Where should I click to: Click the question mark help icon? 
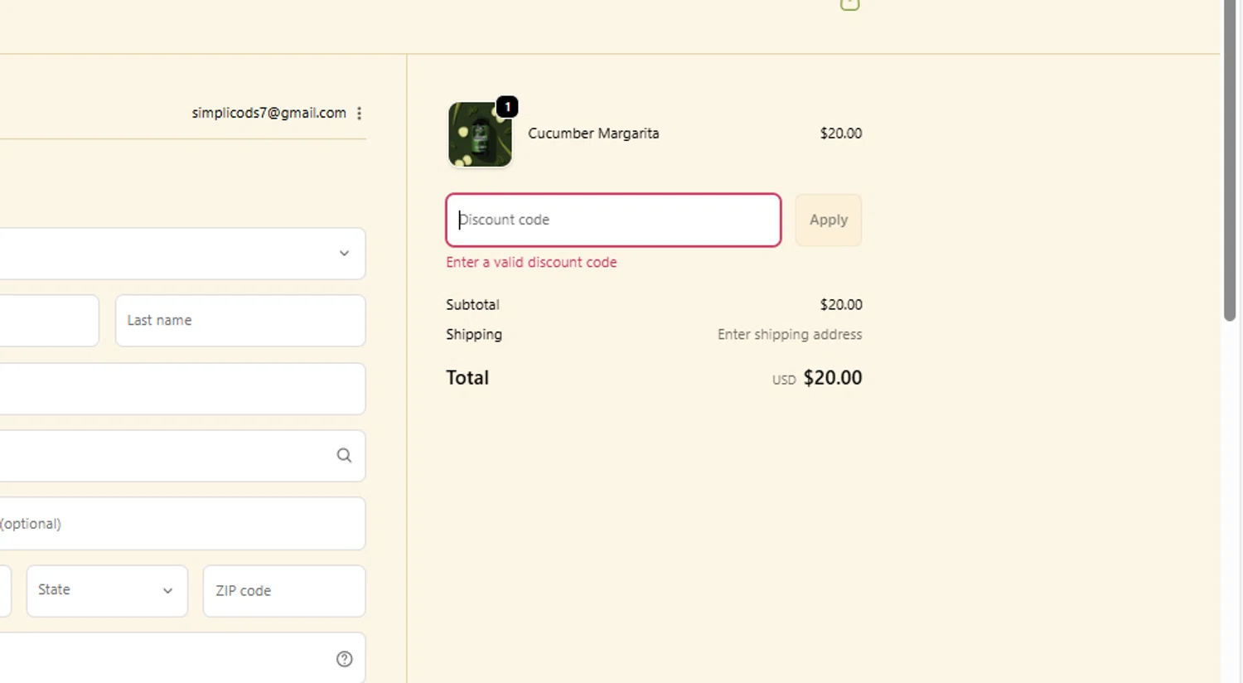click(x=345, y=659)
